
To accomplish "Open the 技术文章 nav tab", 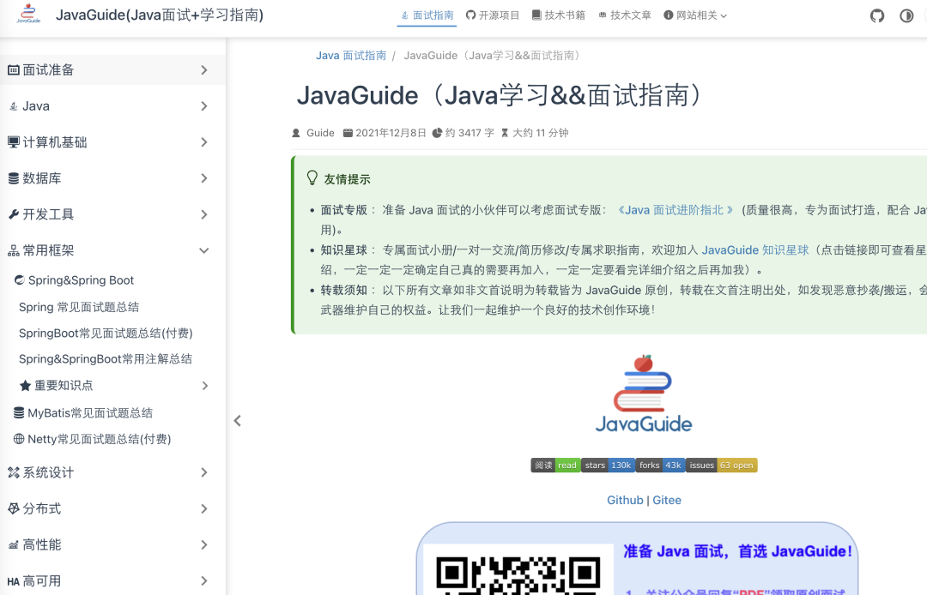I will tap(624, 15).
